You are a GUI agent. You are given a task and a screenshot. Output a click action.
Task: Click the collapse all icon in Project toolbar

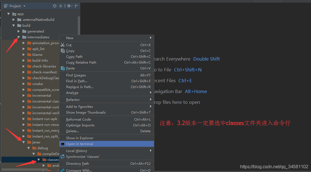[61, 6]
